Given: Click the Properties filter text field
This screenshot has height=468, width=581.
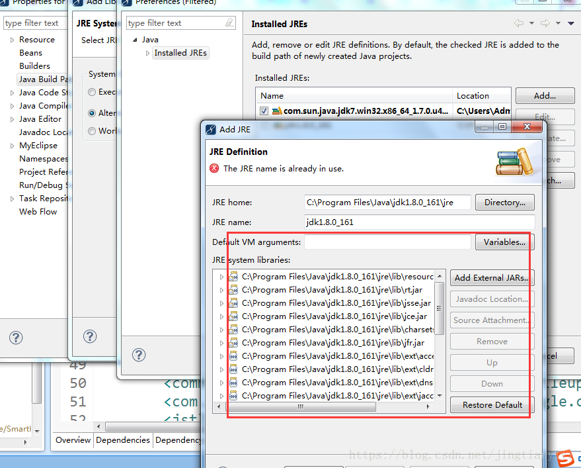Looking at the screenshot, I should [x=35, y=23].
